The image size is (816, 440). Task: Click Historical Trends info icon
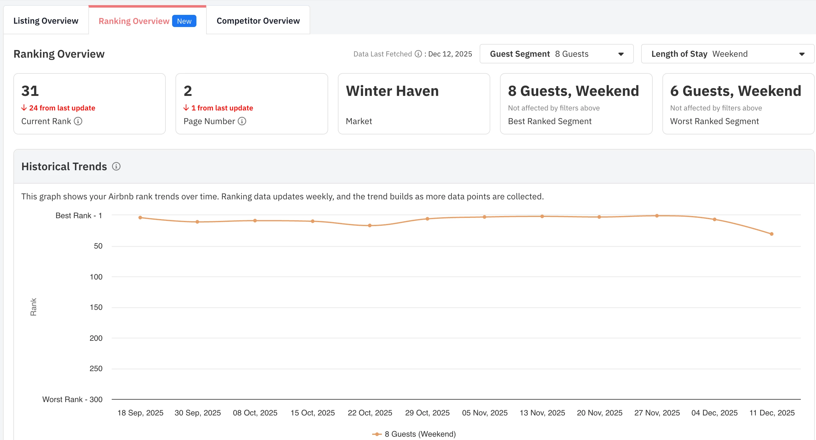coord(116,167)
